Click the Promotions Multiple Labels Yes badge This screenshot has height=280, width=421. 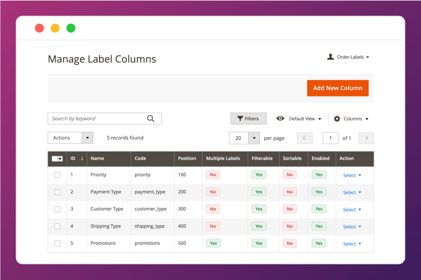tap(214, 243)
